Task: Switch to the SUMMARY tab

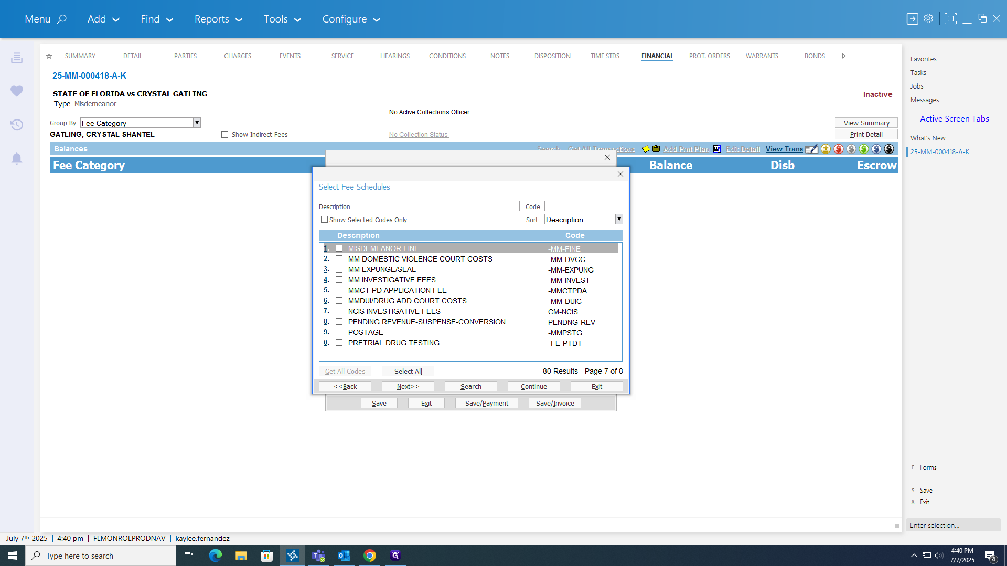Action: point(80,56)
